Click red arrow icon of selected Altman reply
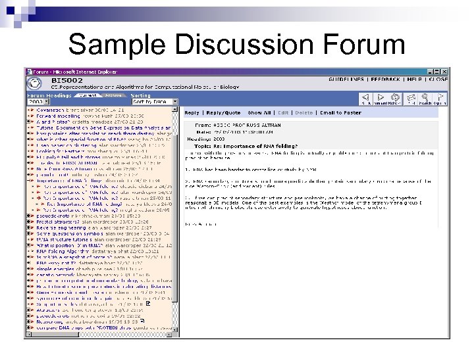 39,199
